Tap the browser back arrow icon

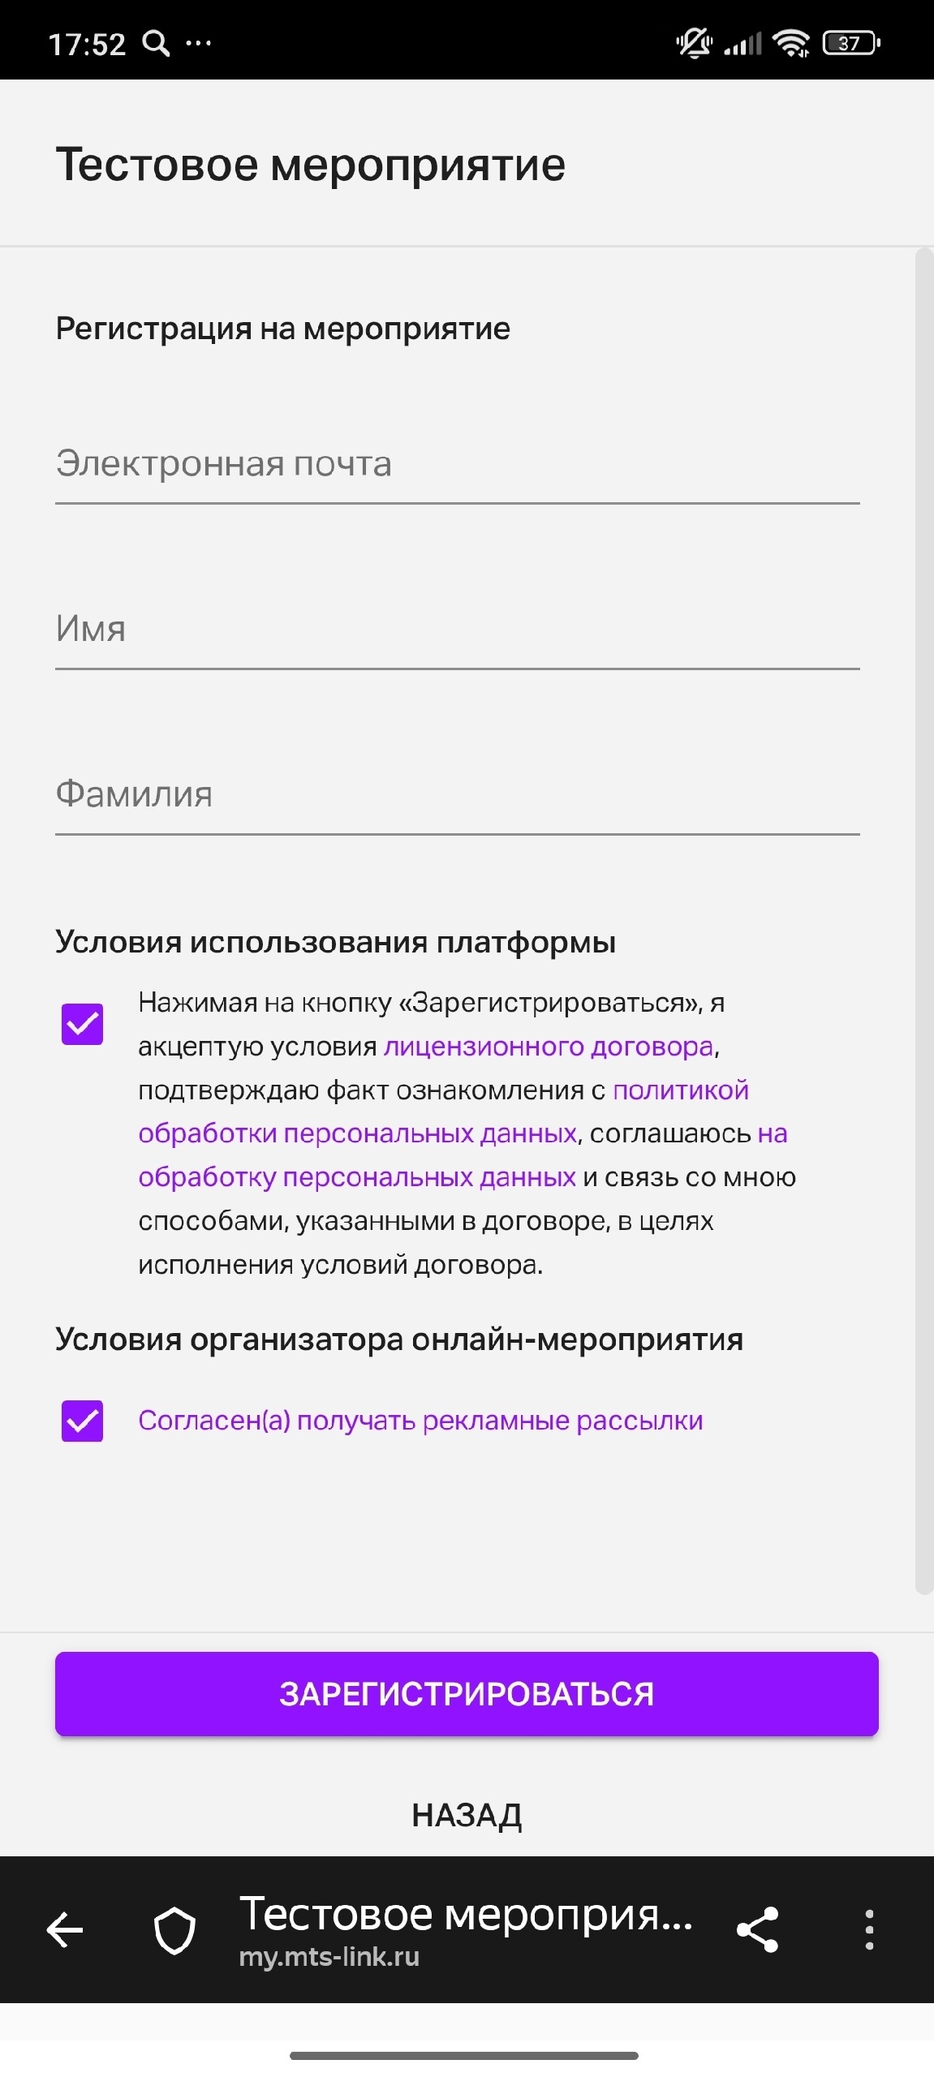(66, 1929)
